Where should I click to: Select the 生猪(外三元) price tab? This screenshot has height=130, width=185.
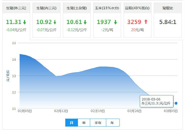click(x=16, y=8)
